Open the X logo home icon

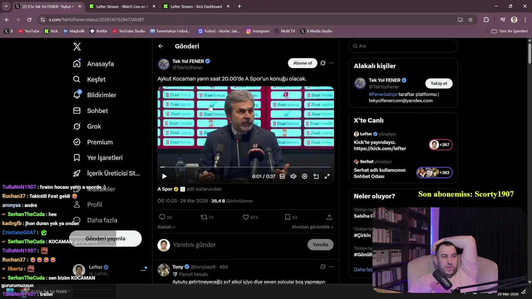tap(77, 47)
